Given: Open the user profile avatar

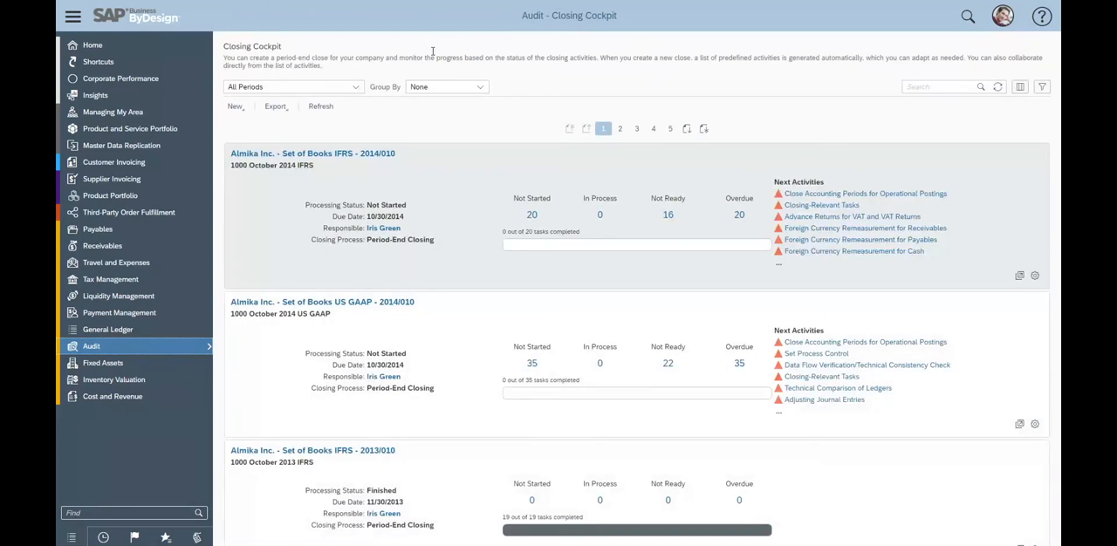Looking at the screenshot, I should click(1003, 16).
